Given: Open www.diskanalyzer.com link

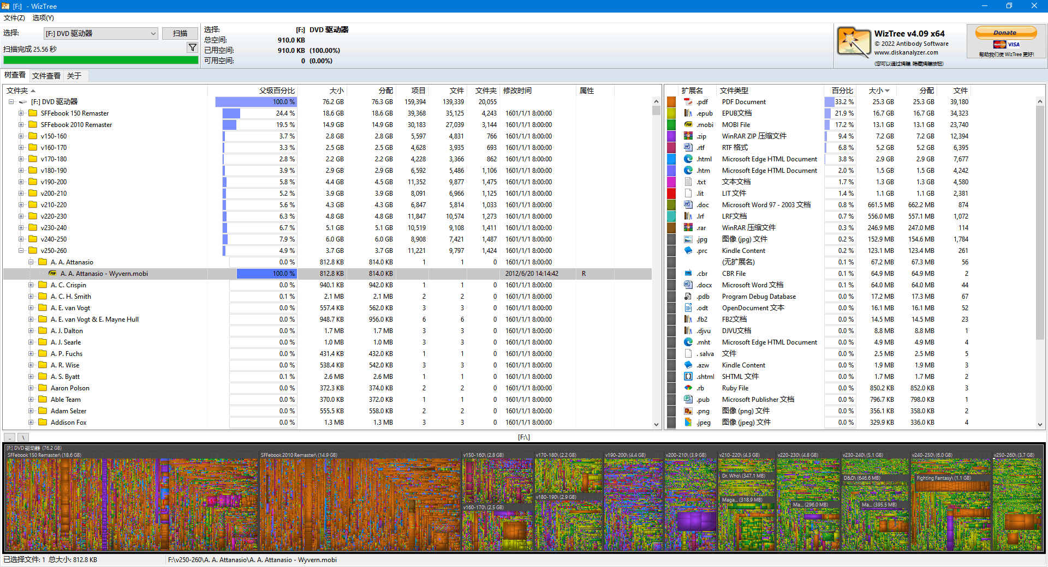Looking at the screenshot, I should coord(906,53).
